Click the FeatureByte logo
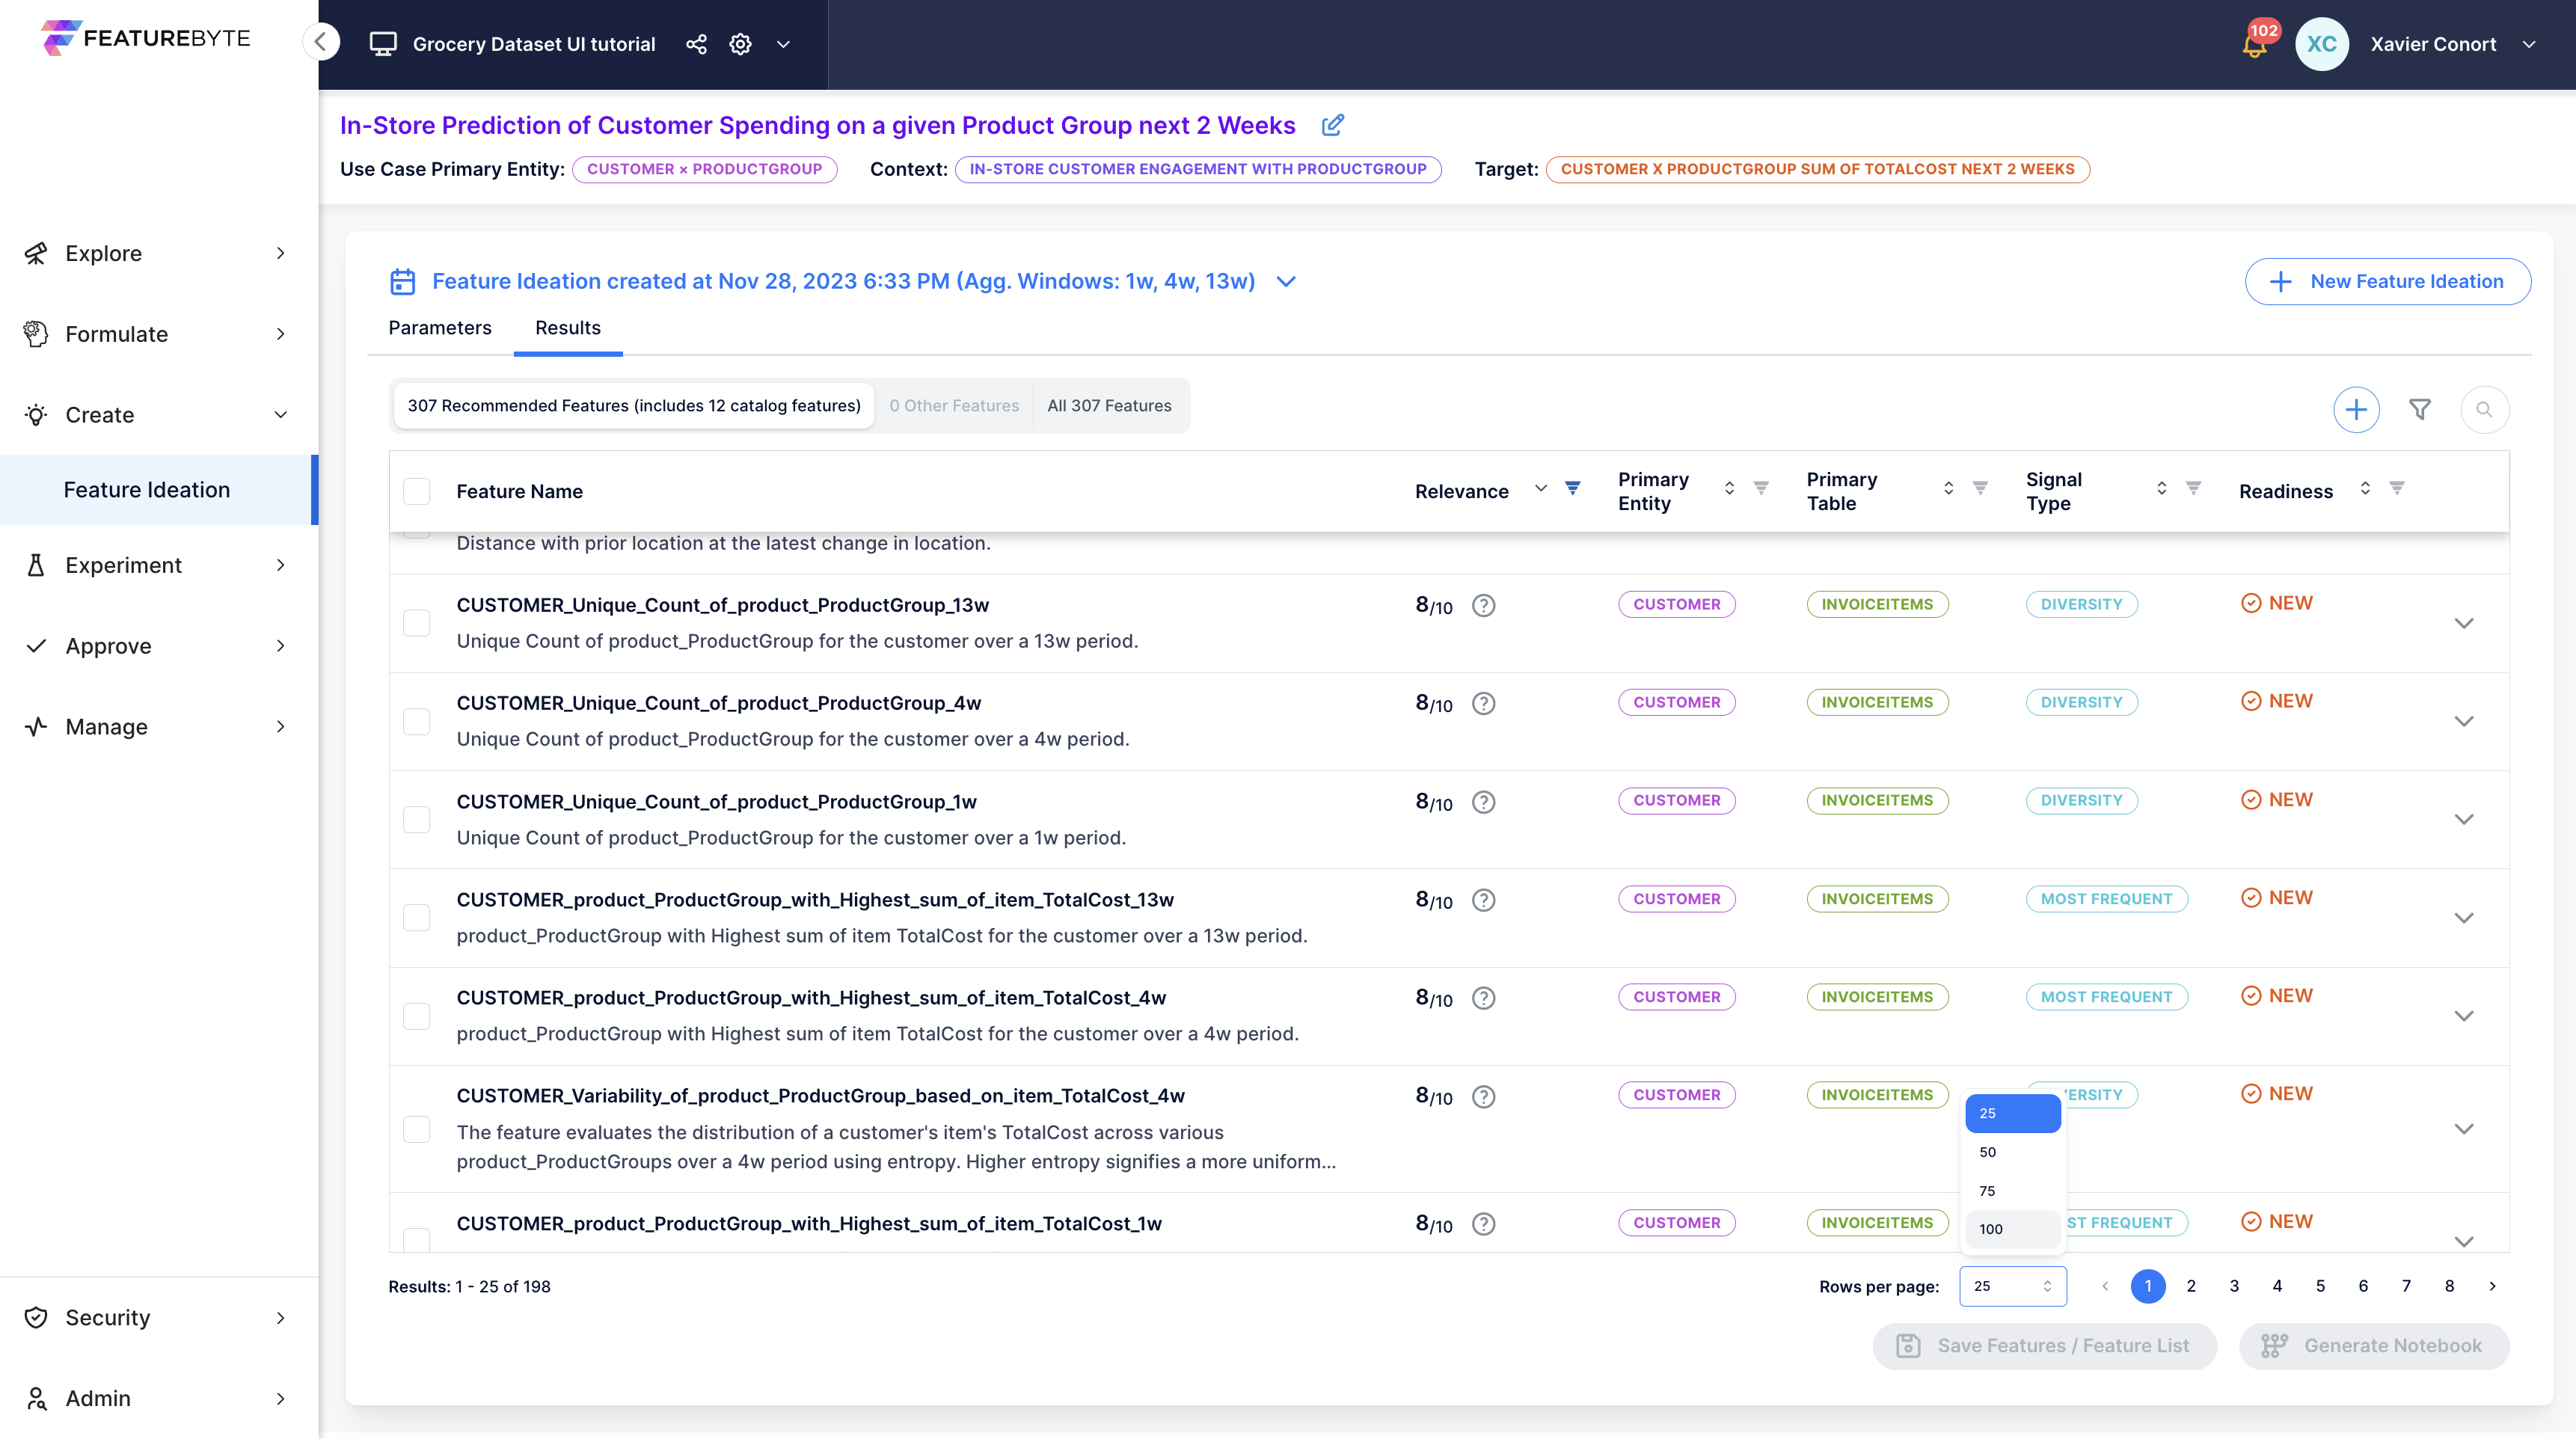The width and height of the screenshot is (2576, 1439). [x=146, y=38]
